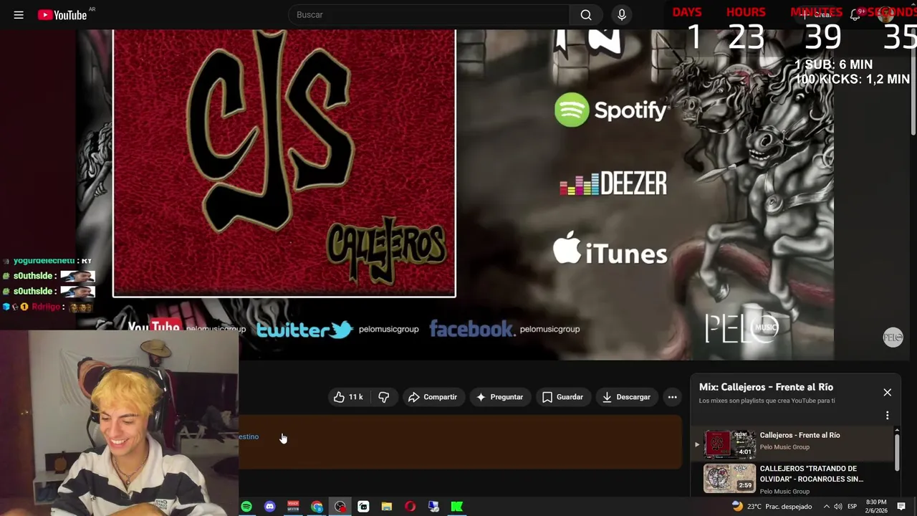Open the Voicemeeter taskbar icon
Viewport: 917px width, 516px height.
tap(293, 507)
